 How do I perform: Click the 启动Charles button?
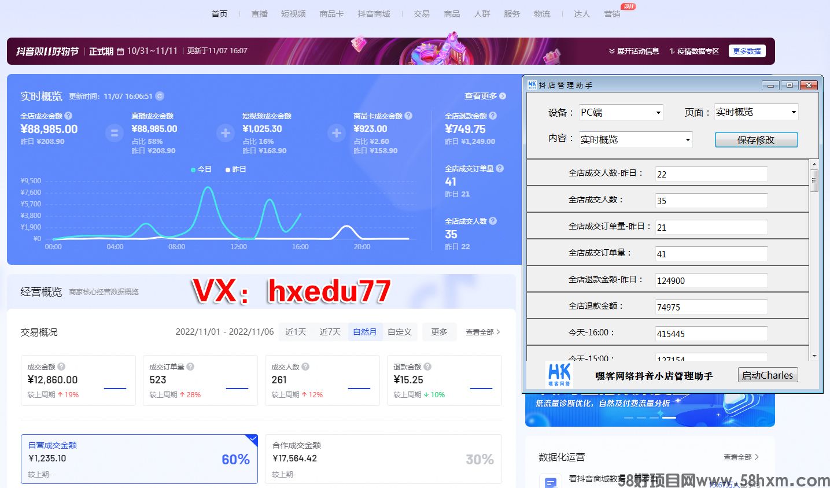coord(768,375)
